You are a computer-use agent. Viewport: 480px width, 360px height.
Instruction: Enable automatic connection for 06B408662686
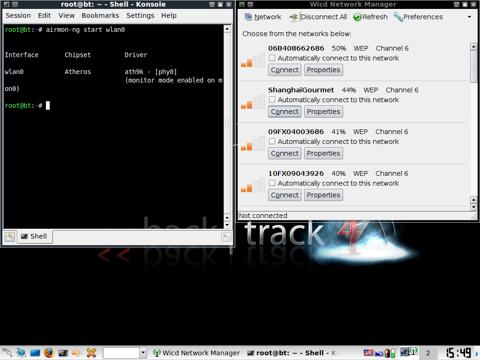(x=272, y=58)
